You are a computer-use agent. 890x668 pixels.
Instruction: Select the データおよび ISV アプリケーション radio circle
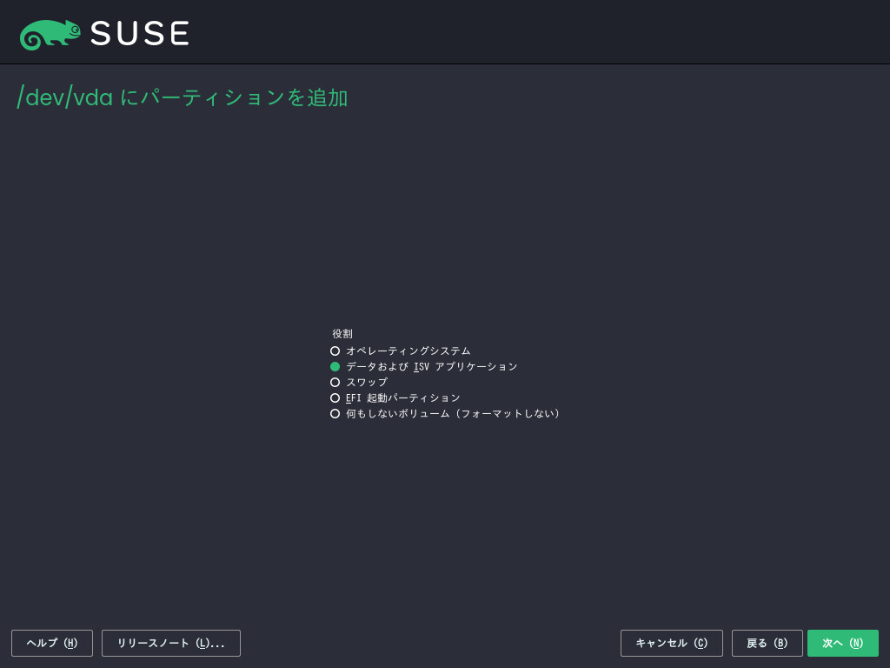click(x=335, y=367)
